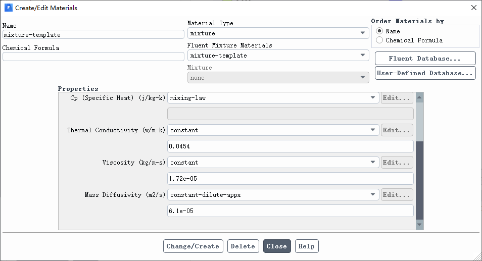Expand the Thermal Conductivity method dropdown

(x=273, y=130)
